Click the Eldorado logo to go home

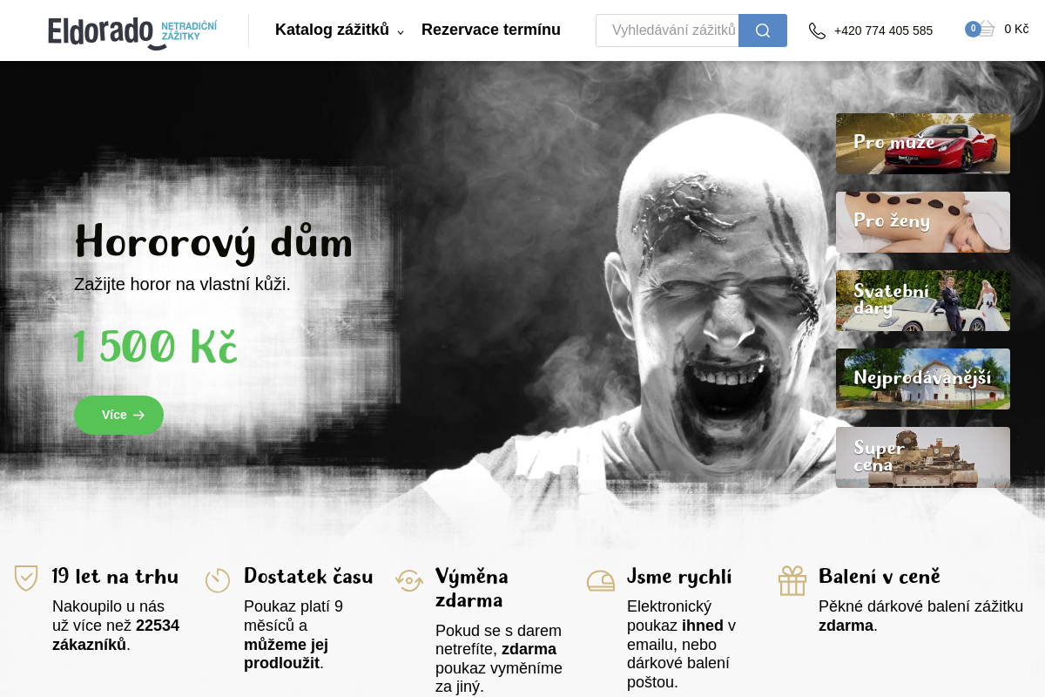132,31
